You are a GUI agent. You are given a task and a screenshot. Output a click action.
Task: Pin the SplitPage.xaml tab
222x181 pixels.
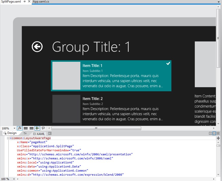[25, 2]
